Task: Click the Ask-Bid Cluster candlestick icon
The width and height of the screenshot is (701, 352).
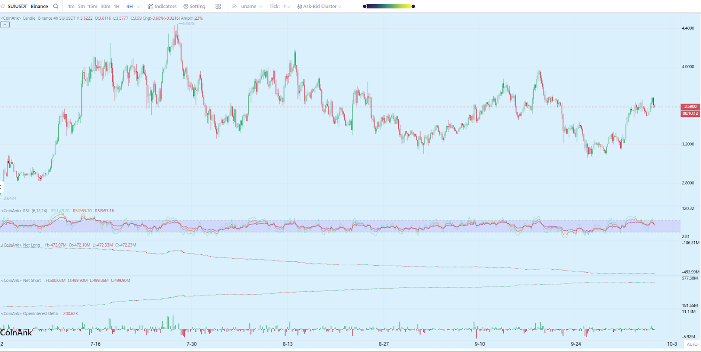Action: tap(300, 7)
